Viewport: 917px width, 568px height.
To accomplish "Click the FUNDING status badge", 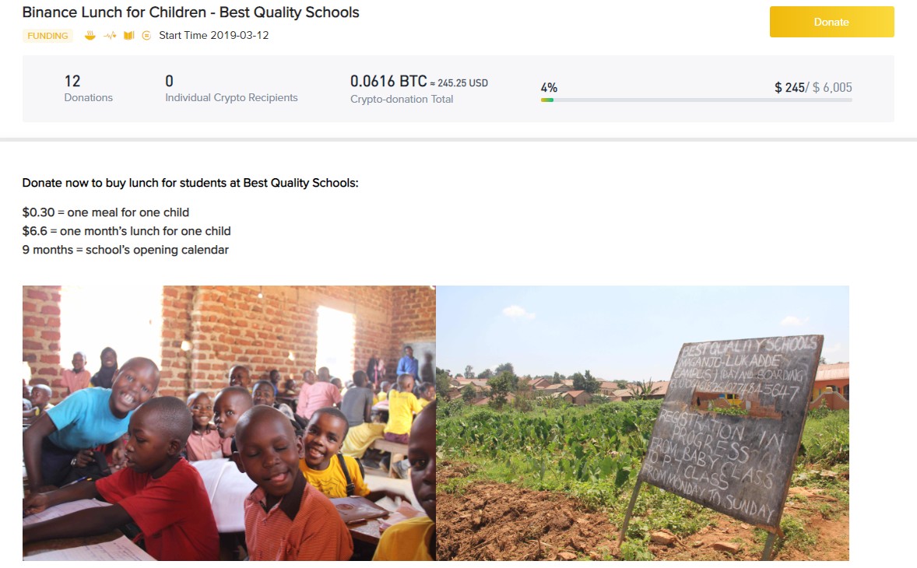I will (48, 36).
